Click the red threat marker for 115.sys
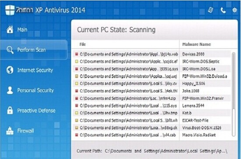The width and height of the screenshot is (242, 159). click(77, 106)
